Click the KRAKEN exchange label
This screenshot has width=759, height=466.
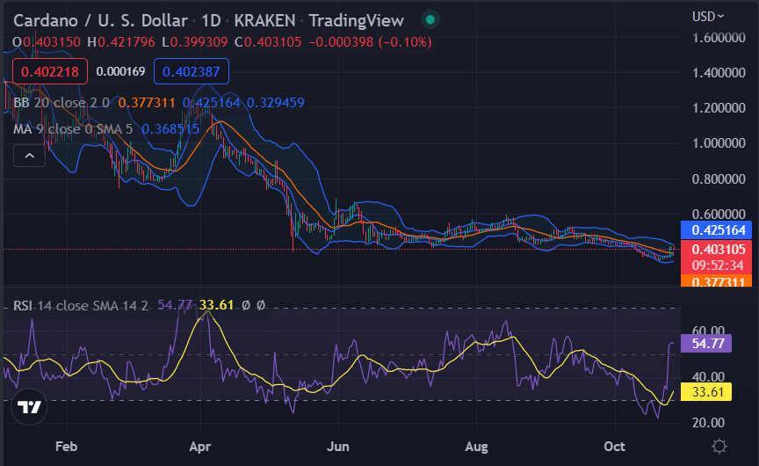pos(264,20)
